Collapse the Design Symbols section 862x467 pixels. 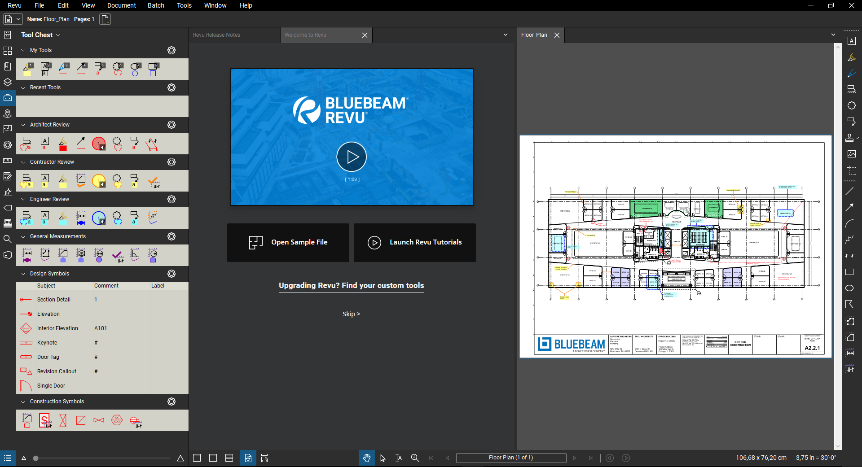pyautogui.click(x=23, y=274)
